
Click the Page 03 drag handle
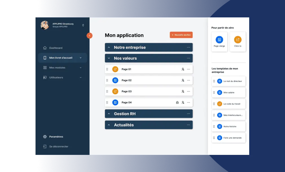tap(107, 91)
